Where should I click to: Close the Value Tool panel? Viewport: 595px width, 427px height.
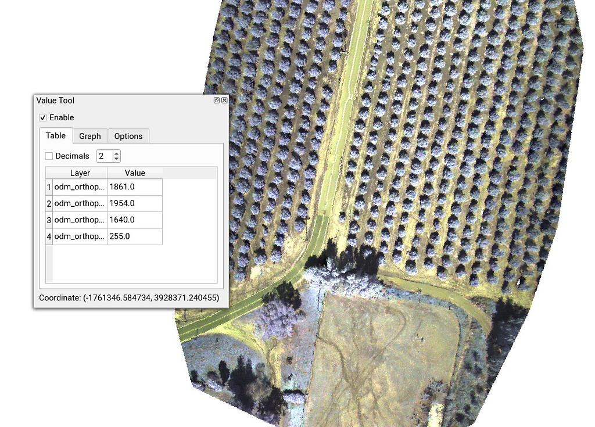coord(225,100)
